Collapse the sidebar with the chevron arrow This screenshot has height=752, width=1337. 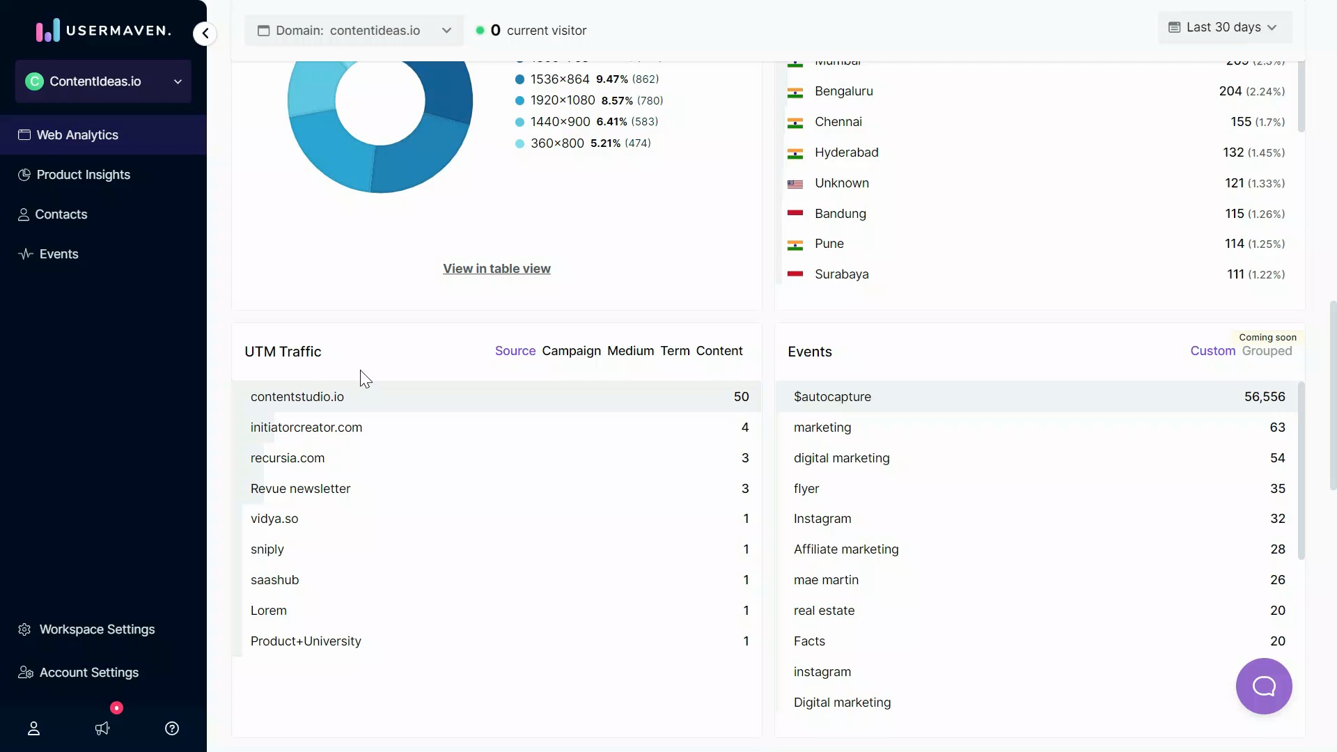click(x=204, y=33)
